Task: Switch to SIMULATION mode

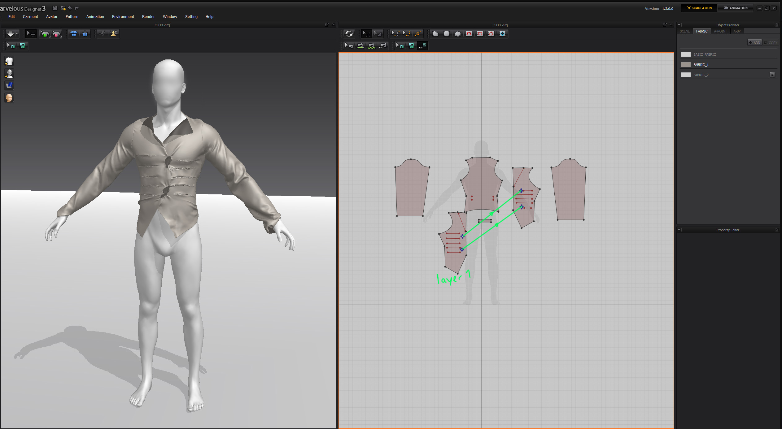Action: [699, 8]
